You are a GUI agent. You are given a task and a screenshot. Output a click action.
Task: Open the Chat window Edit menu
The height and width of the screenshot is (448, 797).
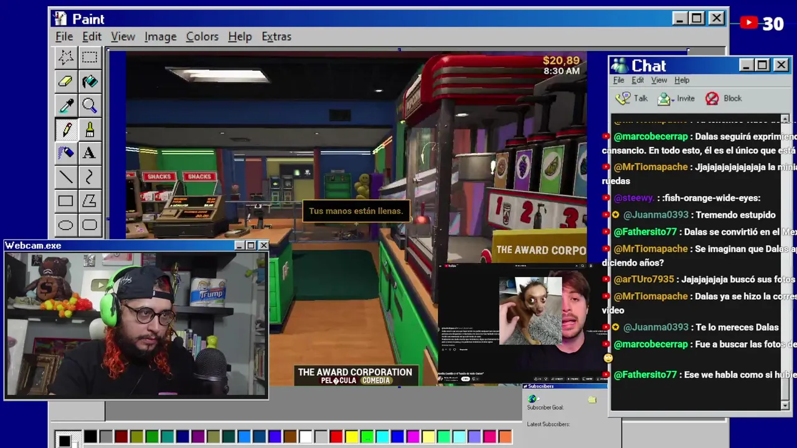638,80
